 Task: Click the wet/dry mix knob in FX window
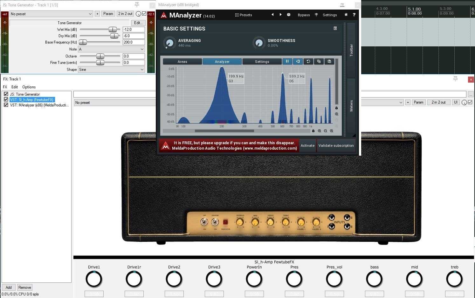coord(464,102)
